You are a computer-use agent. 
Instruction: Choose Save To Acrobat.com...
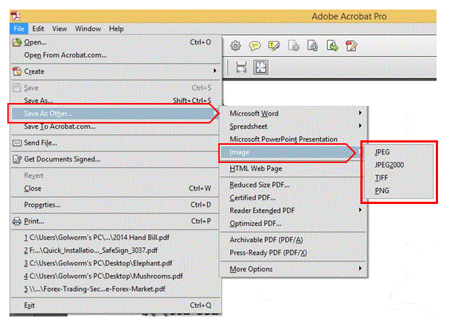pyautogui.click(x=116, y=126)
